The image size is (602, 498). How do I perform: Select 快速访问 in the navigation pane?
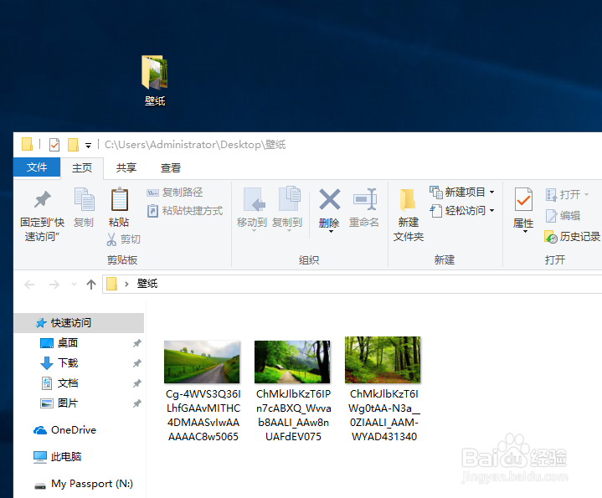[x=79, y=323]
